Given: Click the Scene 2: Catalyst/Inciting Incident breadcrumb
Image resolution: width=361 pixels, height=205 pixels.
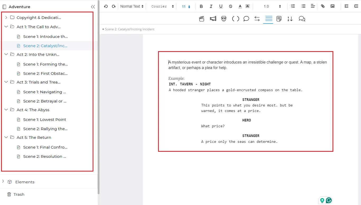Looking at the screenshot, I should pos(130,29).
